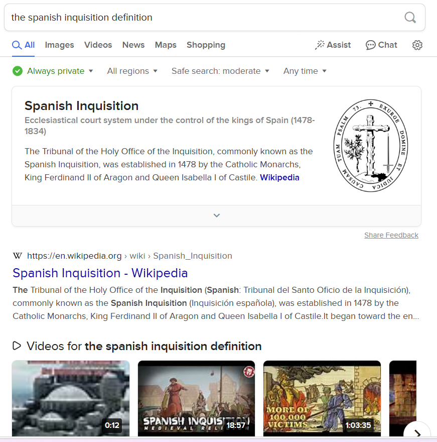Play the 1:03:35 video thumbnail
The height and width of the screenshot is (442, 437).
coord(322,398)
